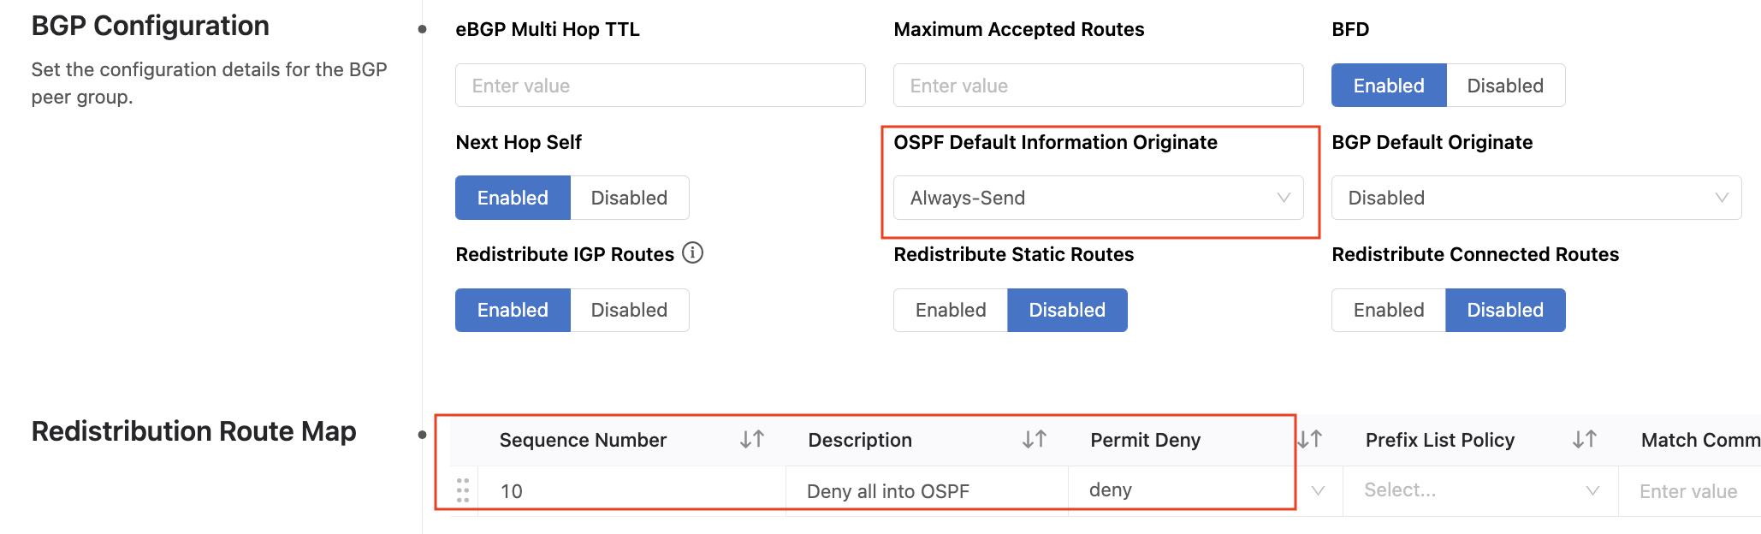Enable Redistribute Static Routes

(x=951, y=310)
